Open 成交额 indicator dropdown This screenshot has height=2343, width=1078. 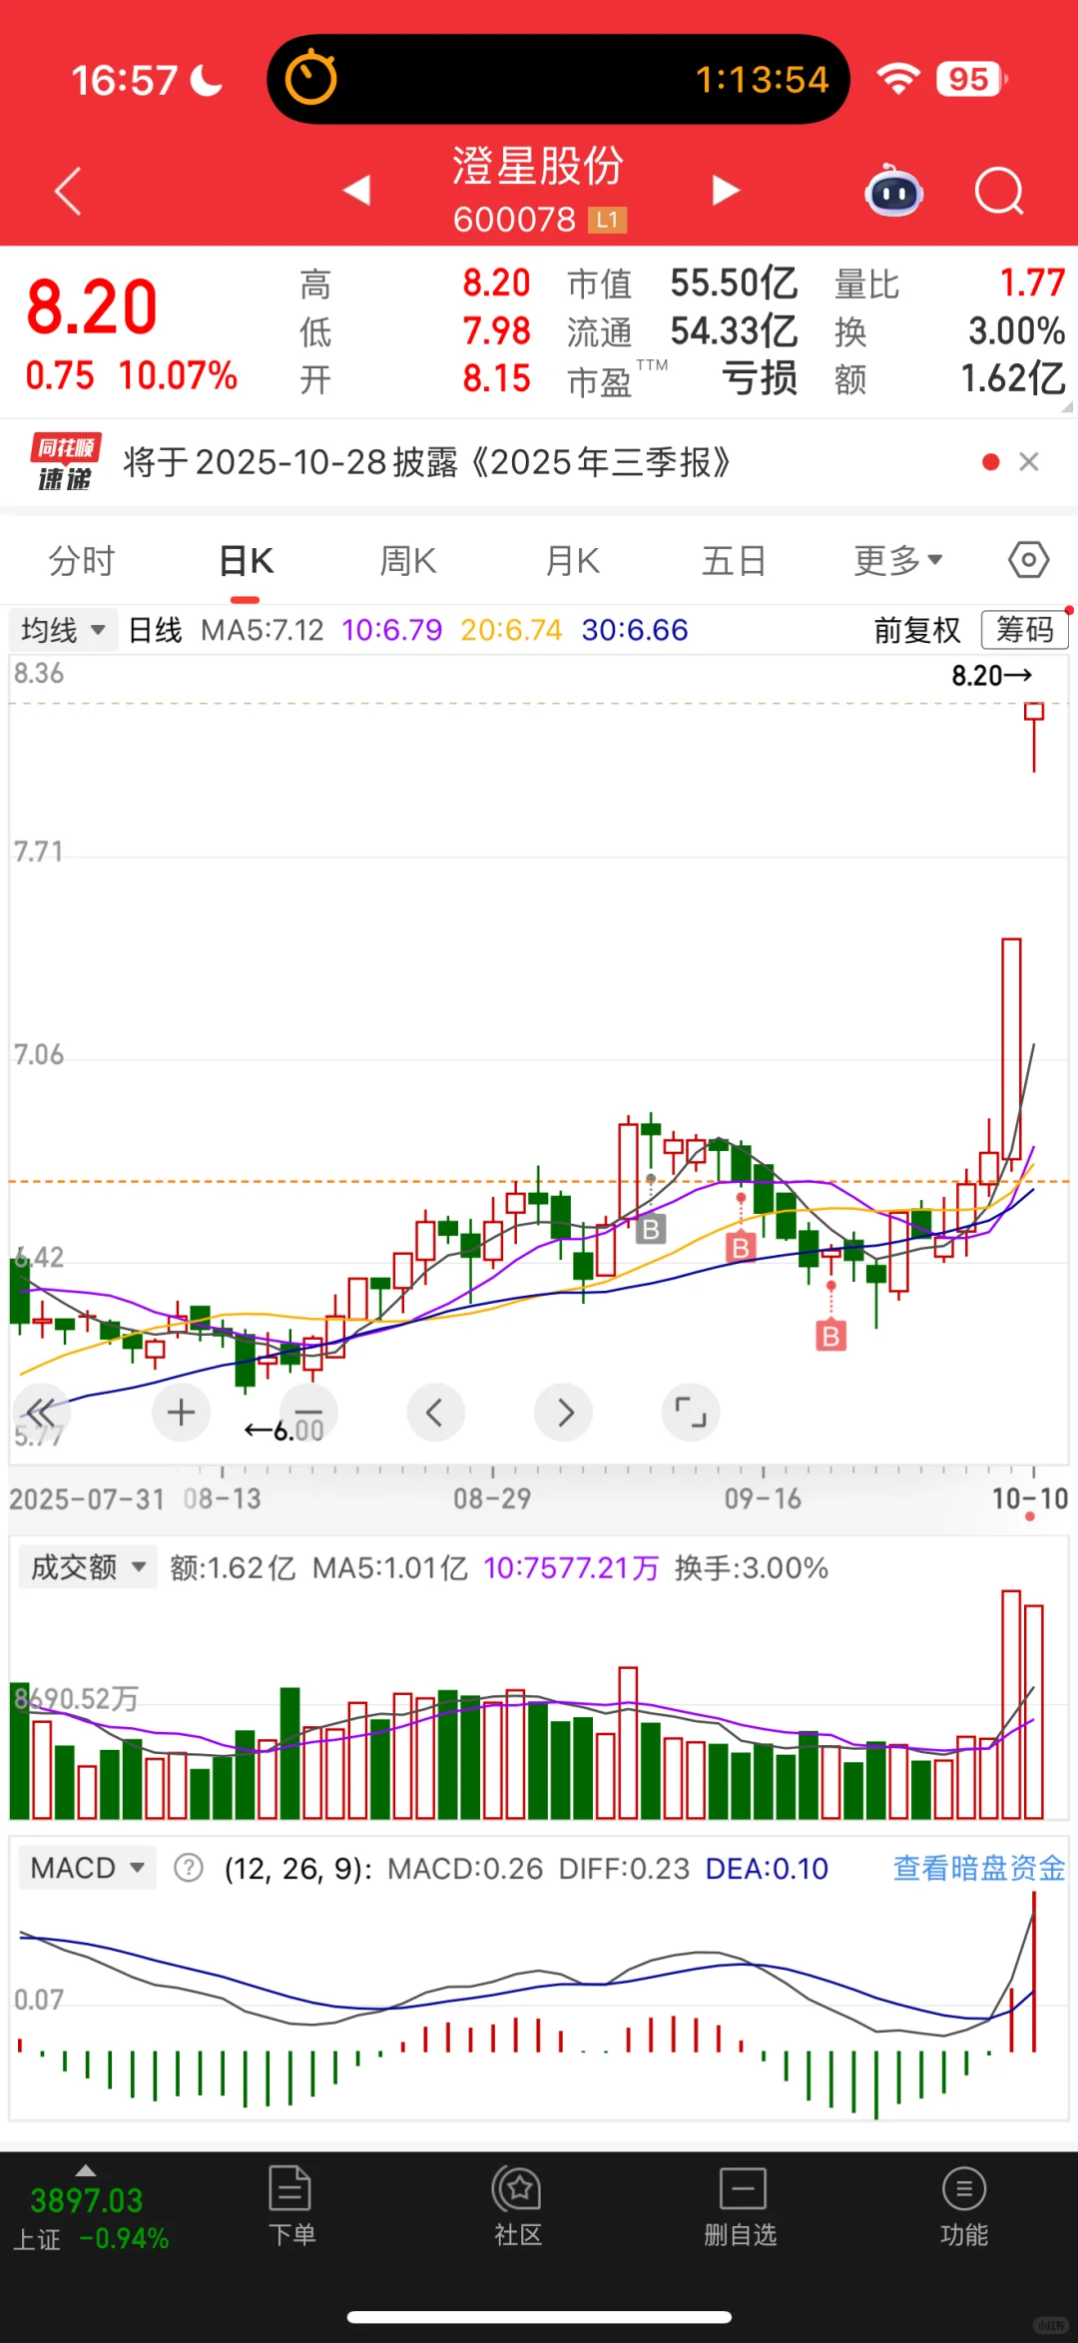pyautogui.click(x=87, y=1567)
